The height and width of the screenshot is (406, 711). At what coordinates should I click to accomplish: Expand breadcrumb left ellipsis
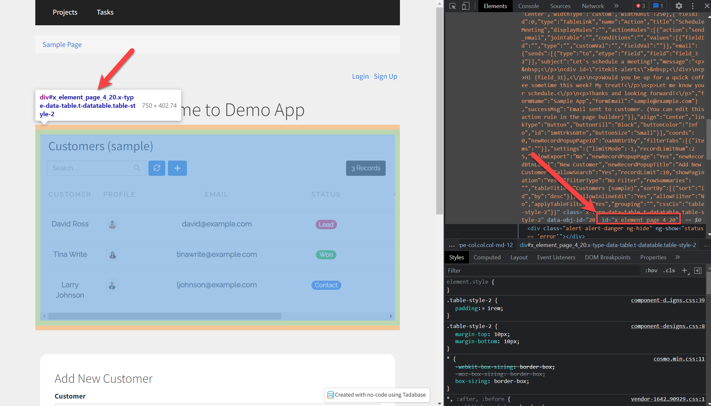click(x=452, y=245)
